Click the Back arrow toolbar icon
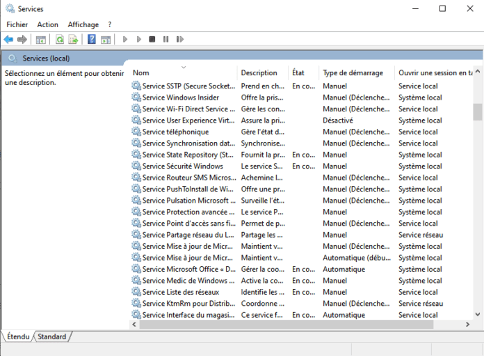 (x=8, y=40)
